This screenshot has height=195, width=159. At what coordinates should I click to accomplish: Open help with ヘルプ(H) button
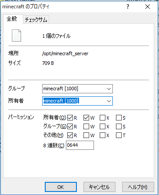138,187
